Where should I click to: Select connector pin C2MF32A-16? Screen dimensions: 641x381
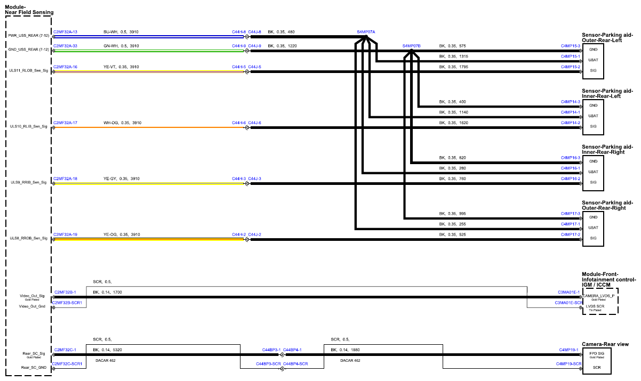pos(66,67)
